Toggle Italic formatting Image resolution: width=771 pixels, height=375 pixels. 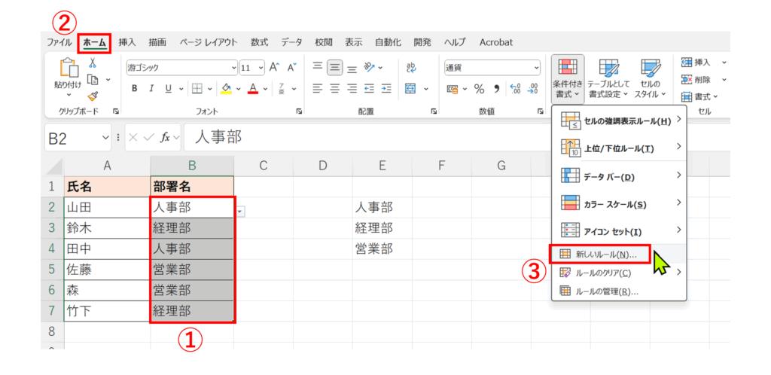pos(152,88)
